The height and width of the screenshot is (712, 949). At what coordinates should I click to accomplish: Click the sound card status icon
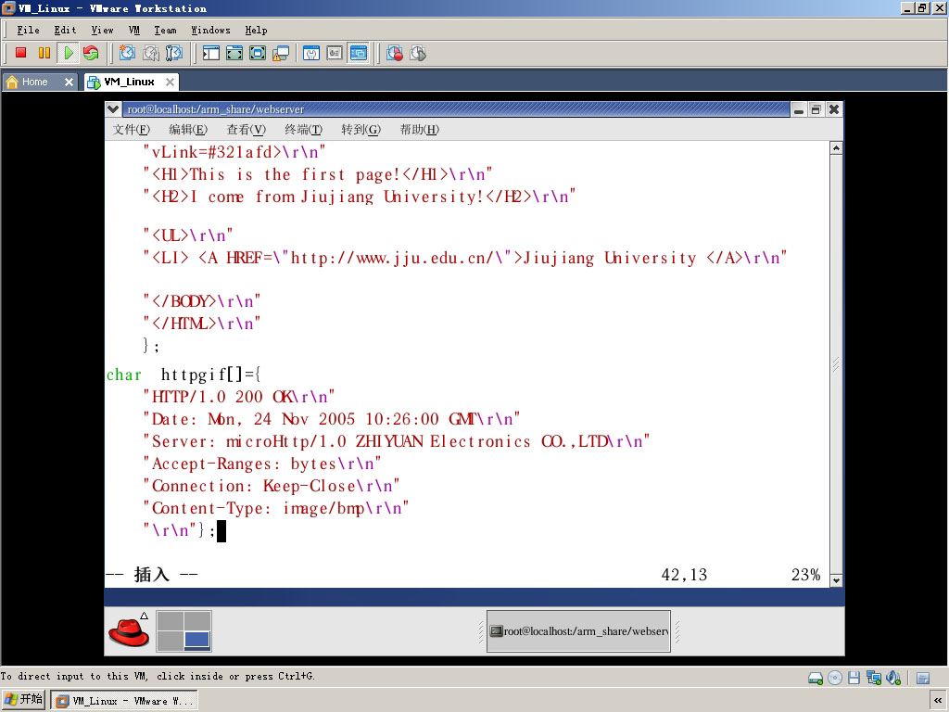coord(892,678)
